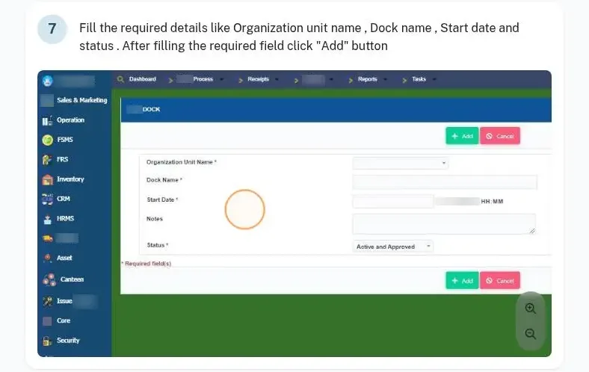Screen dimensions: 589x372
Task: Open the Receipts menu
Action: click(258, 79)
